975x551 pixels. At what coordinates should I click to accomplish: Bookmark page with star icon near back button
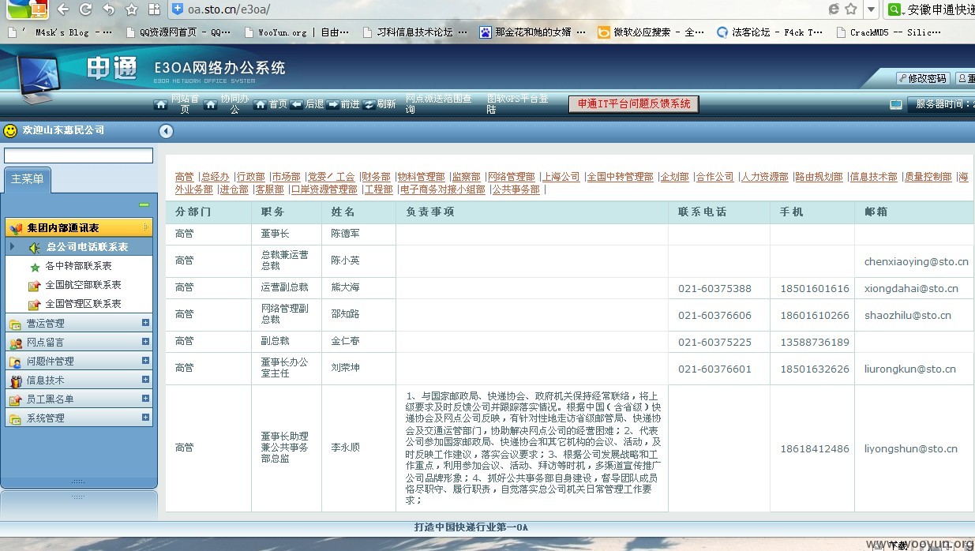point(131,9)
